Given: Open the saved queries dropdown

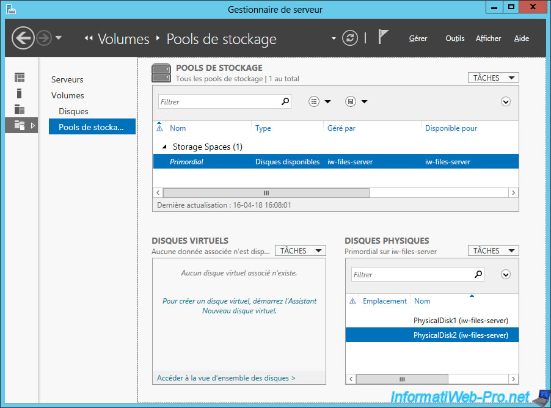Looking at the screenshot, I should [356, 101].
